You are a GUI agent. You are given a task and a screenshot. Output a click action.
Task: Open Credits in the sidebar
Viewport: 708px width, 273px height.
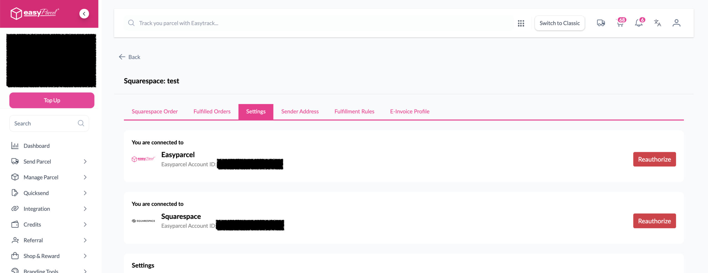pos(32,225)
